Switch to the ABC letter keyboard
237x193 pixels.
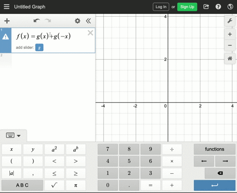pos(22,185)
